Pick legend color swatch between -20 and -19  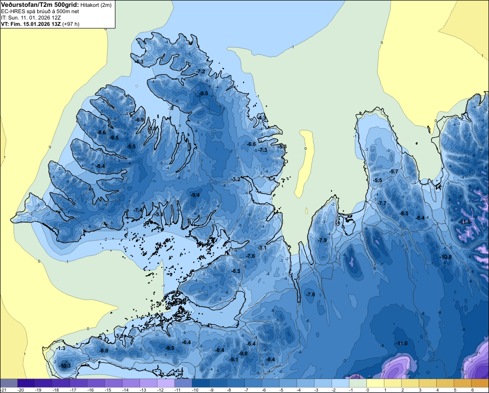coord(26,383)
